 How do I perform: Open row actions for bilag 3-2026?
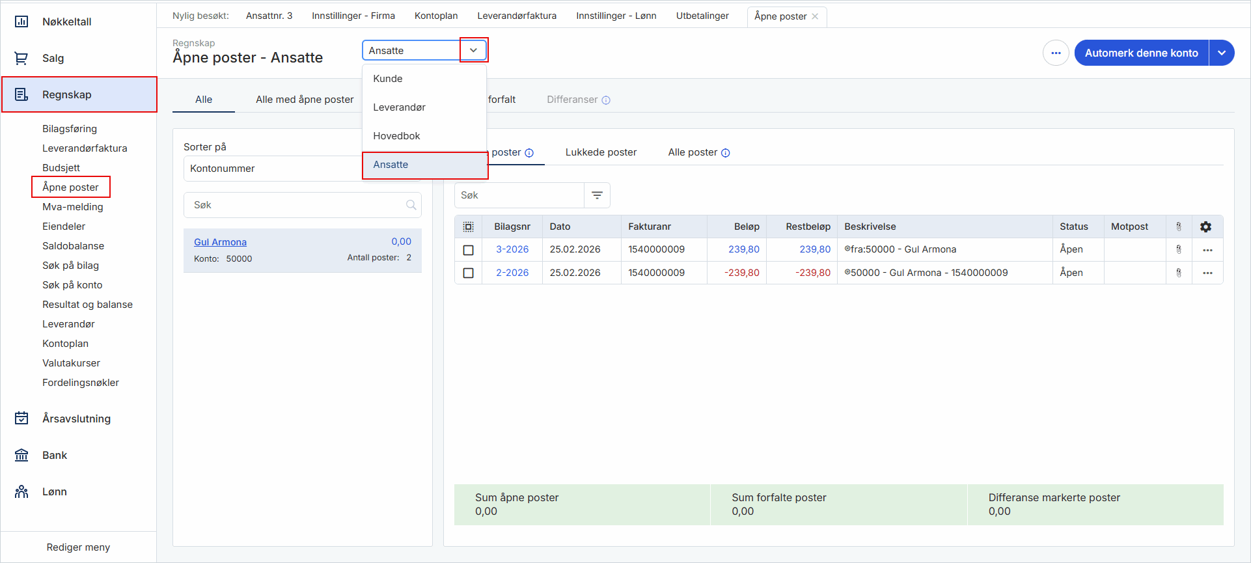coord(1207,250)
